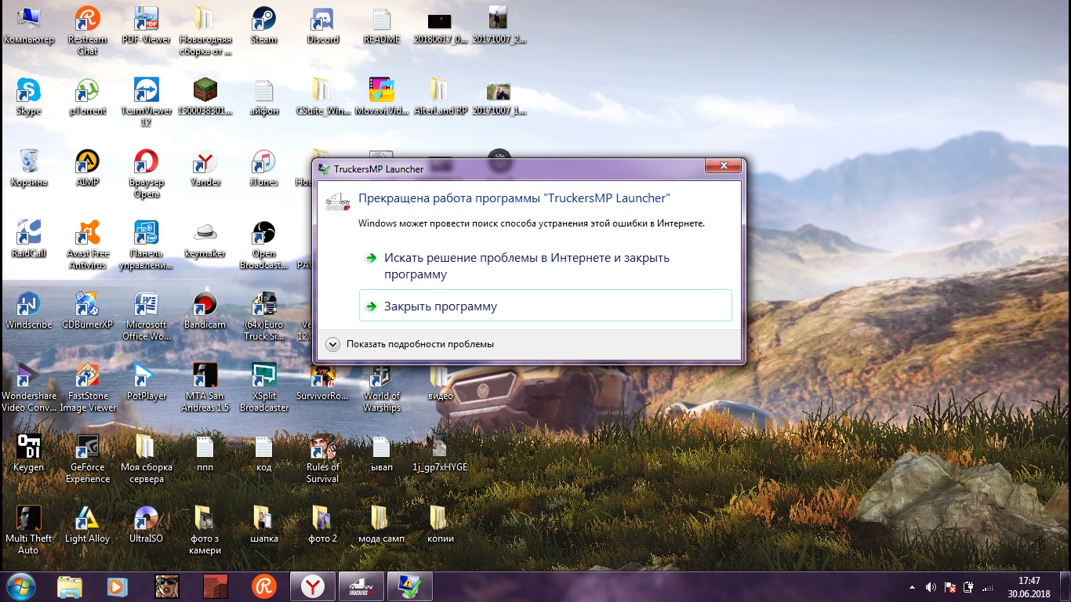The image size is (1071, 602).
Task: Select the AIMP desktop icon
Action: click(87, 169)
